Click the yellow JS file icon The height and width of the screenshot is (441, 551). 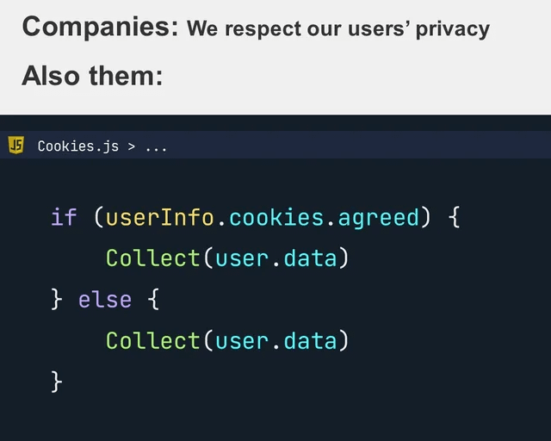click(15, 146)
